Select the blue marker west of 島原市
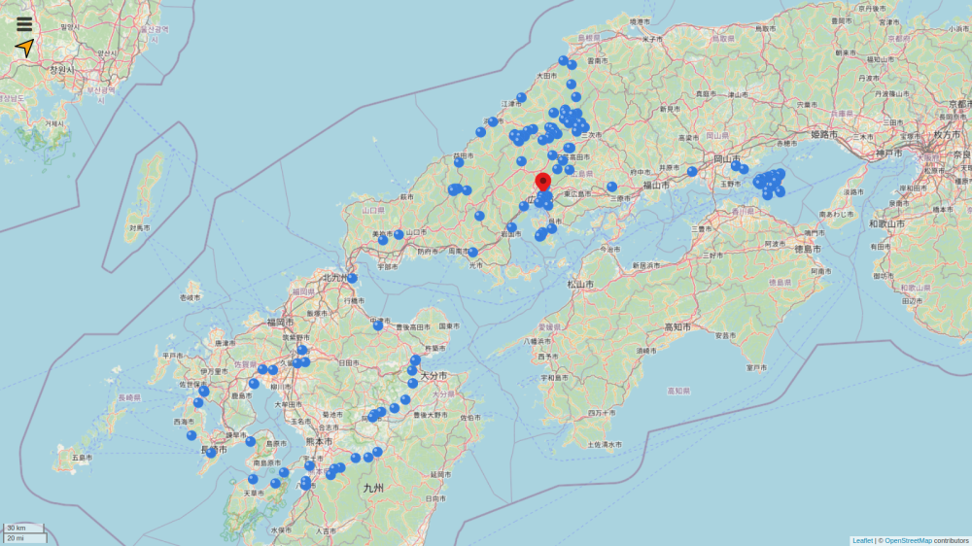Viewport: 972px width, 546px height. (250, 441)
